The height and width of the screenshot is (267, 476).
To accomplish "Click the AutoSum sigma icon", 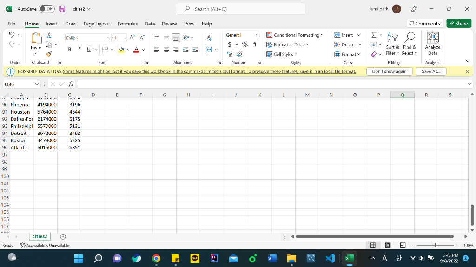I will [x=374, y=35].
